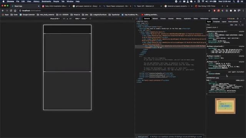Reload the page
Viewport: 246px width, 138px height.
(11, 11)
